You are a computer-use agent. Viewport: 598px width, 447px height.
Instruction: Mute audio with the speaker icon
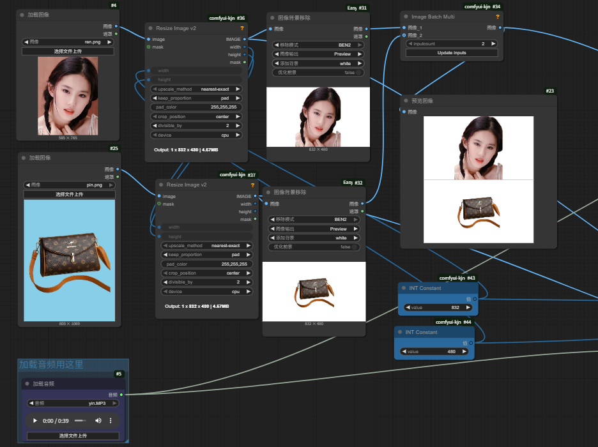(98, 421)
